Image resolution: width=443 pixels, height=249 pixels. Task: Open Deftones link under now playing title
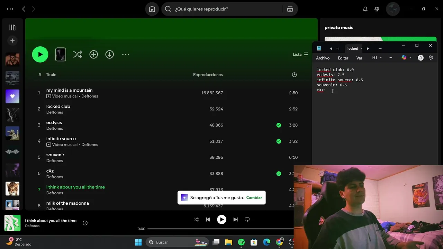32,226
